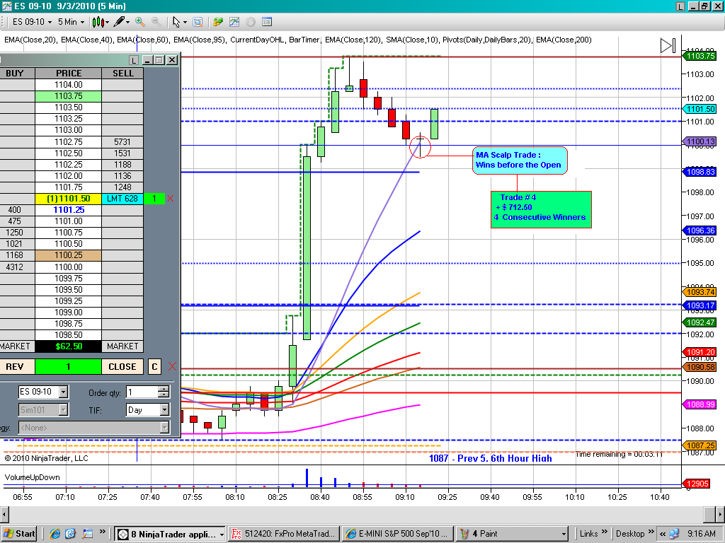Click the Order qty input field

tap(142, 392)
